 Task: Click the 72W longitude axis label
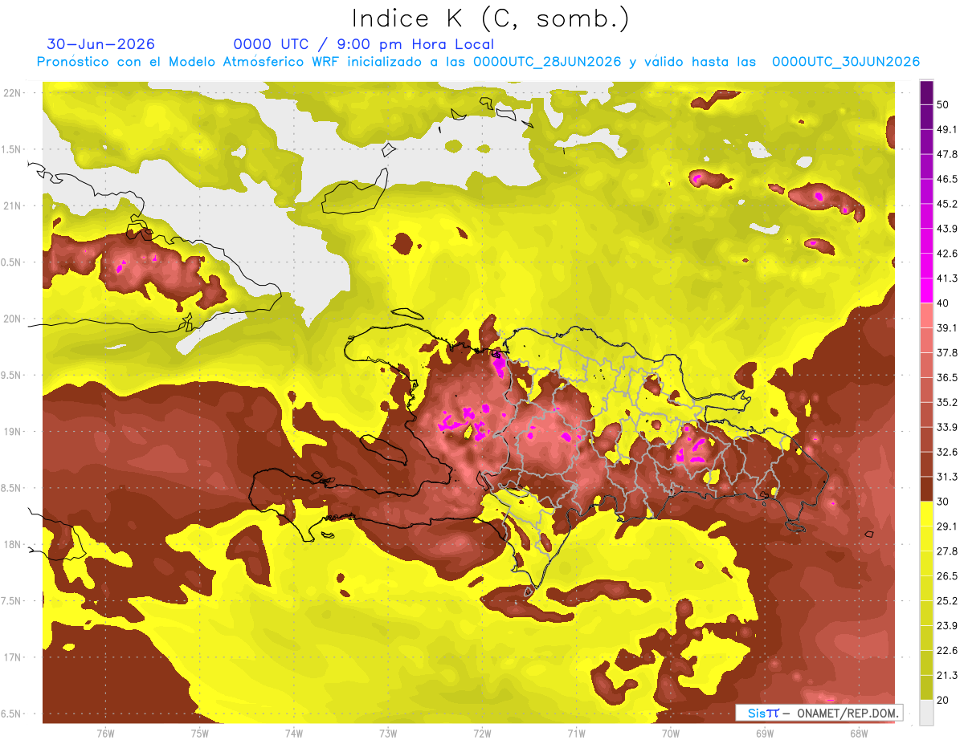point(482,734)
